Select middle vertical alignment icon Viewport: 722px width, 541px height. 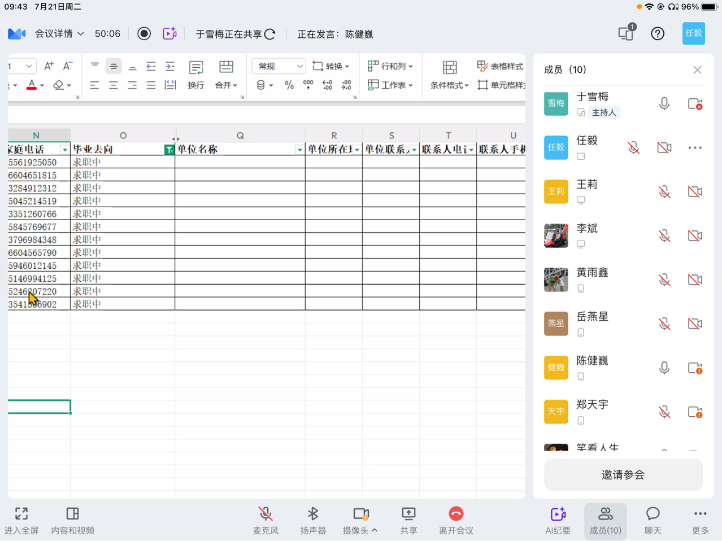pos(114,66)
